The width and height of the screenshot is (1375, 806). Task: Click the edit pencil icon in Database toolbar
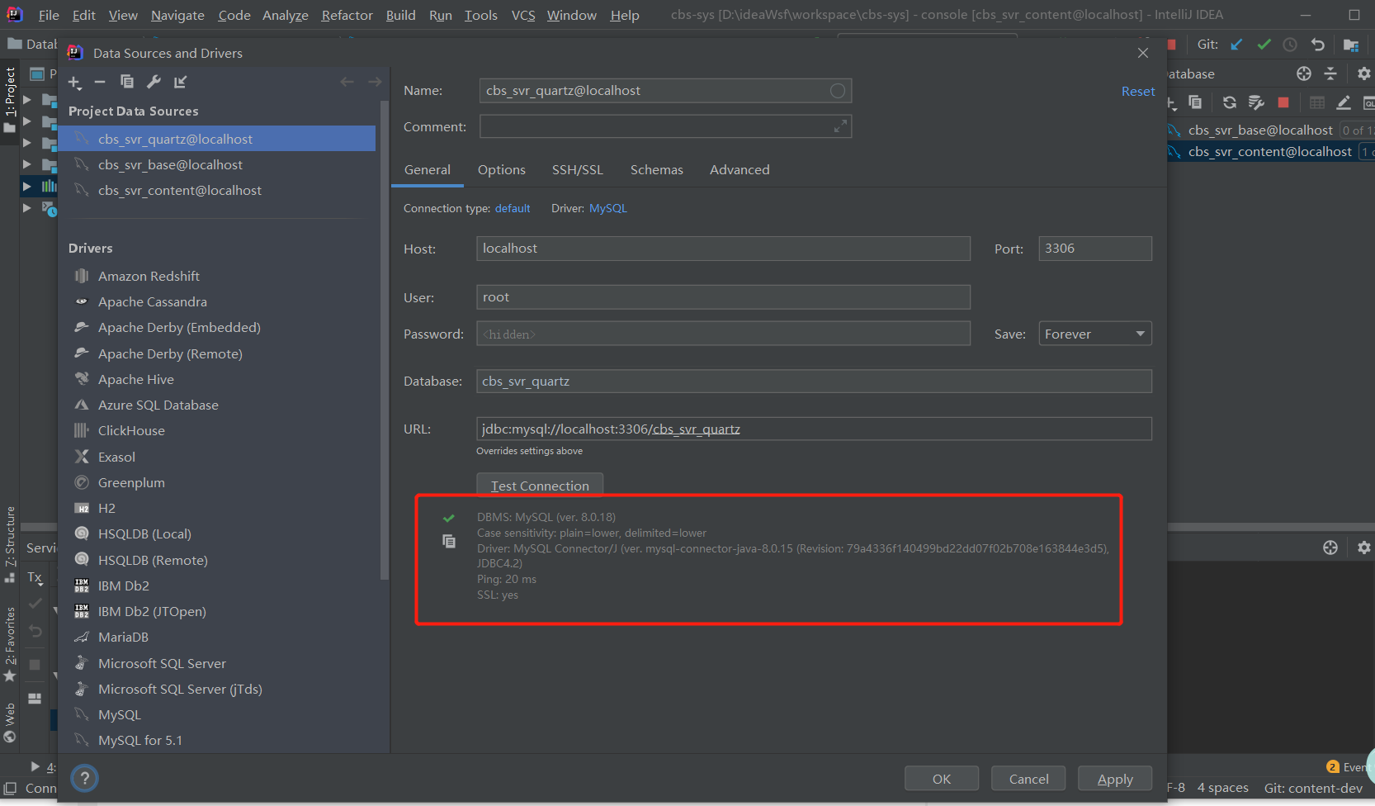[x=1344, y=102]
